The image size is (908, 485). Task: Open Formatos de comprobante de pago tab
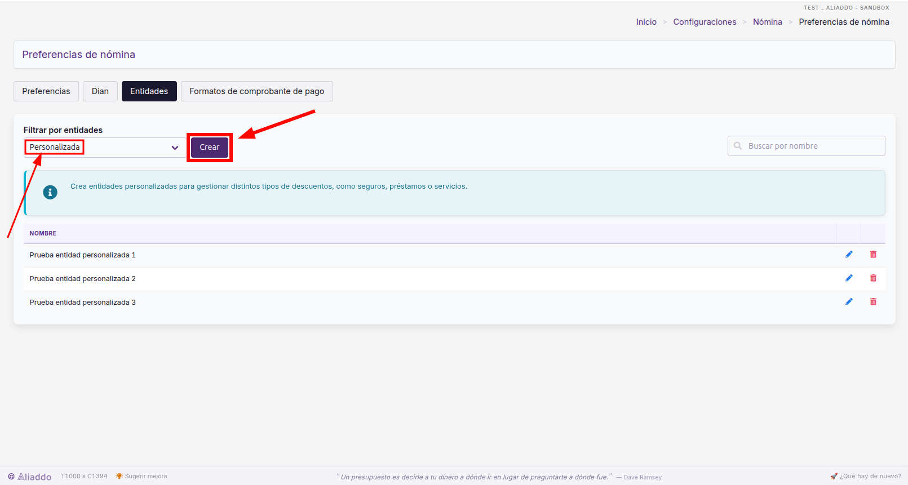point(257,91)
